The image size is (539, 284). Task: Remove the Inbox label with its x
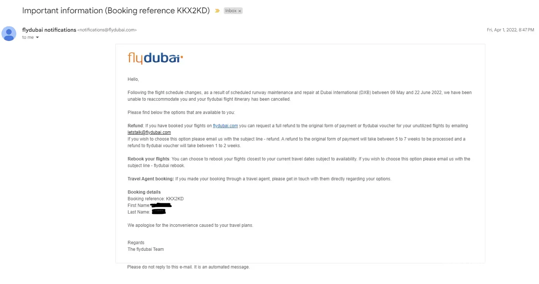(240, 11)
